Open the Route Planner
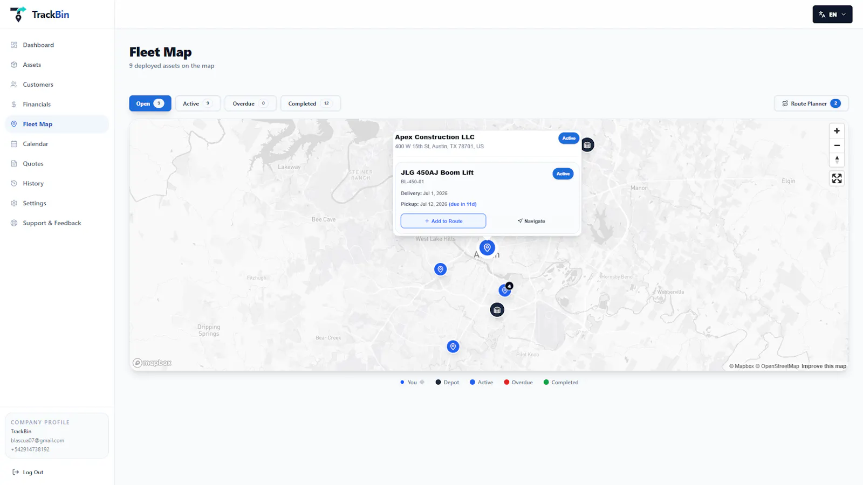This screenshot has width=863, height=485. point(811,103)
